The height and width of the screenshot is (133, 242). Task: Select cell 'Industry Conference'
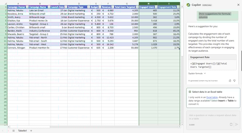click(x=40, y=31)
